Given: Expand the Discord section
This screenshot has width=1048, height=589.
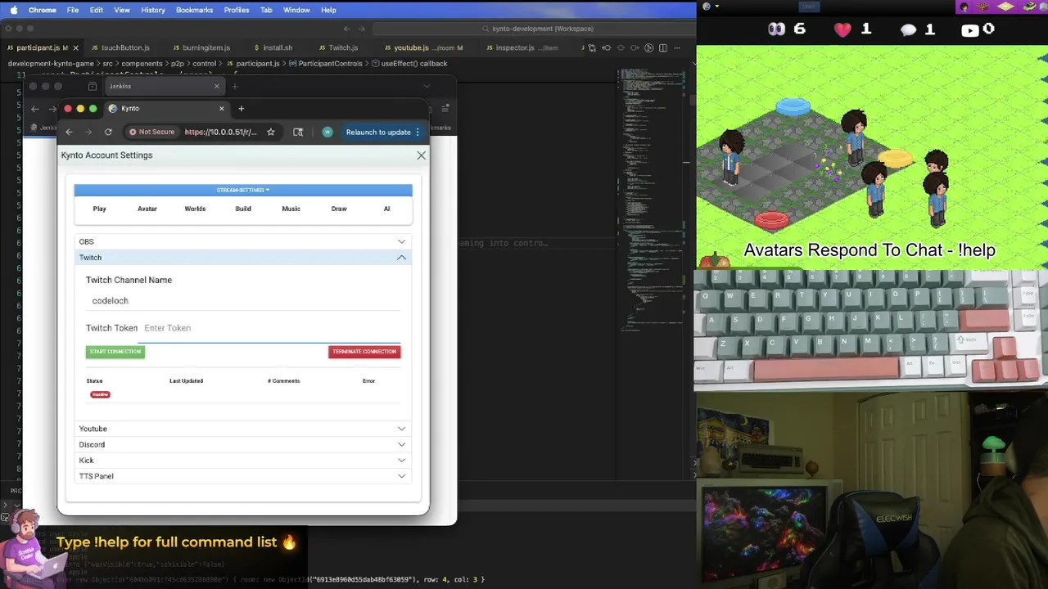Looking at the screenshot, I should click(x=243, y=444).
